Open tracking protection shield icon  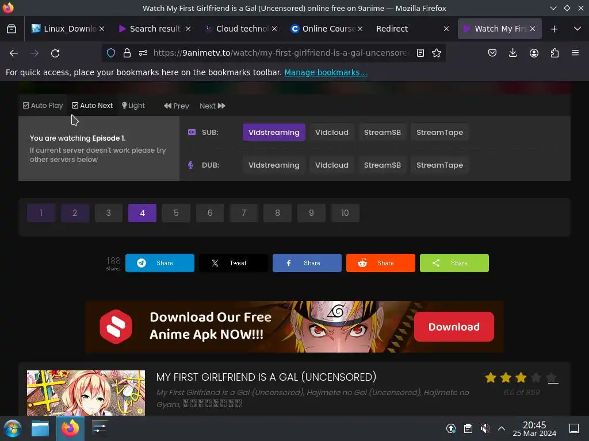pos(111,53)
